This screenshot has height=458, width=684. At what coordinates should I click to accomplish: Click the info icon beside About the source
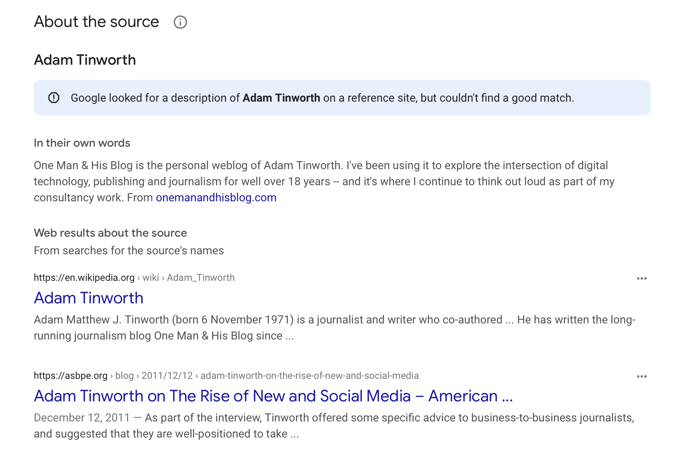click(x=180, y=22)
